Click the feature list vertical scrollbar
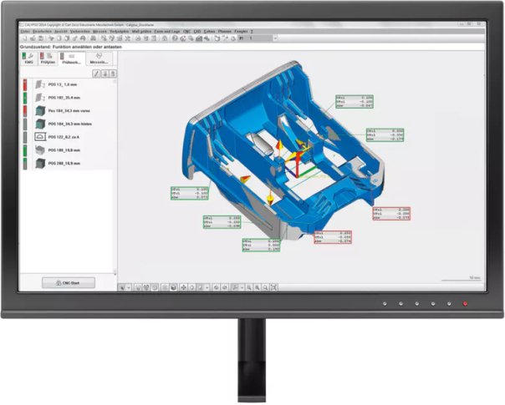Screen dimensions: 505x405 [115, 167]
